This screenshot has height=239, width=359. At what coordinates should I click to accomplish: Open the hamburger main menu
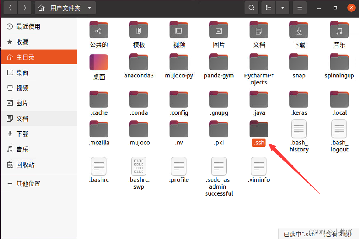[x=300, y=8]
